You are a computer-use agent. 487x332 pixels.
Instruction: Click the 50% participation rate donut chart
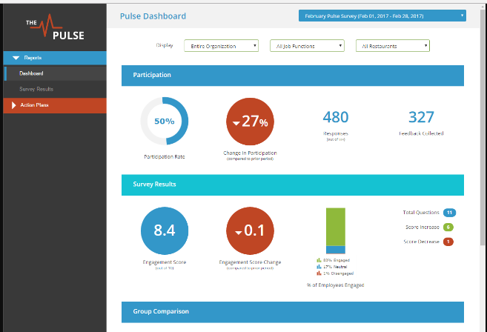click(165, 121)
